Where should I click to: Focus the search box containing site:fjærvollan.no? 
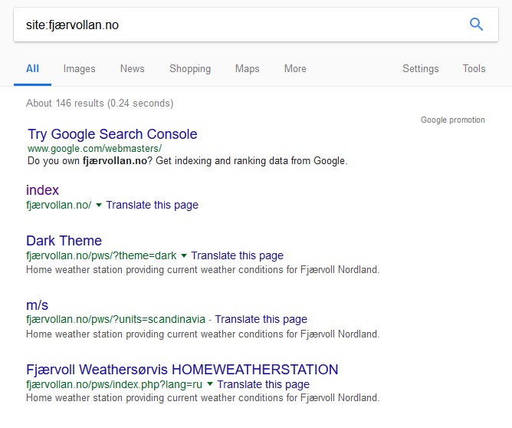[256, 25]
